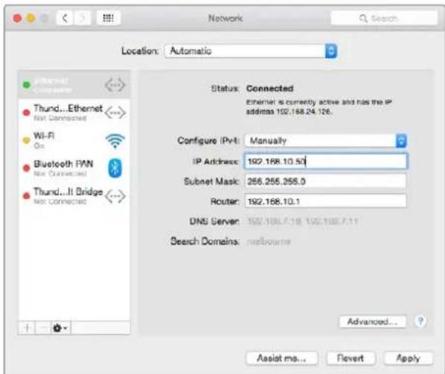
Task: Select Bluetooth PAN service in list
Action: pos(74,168)
